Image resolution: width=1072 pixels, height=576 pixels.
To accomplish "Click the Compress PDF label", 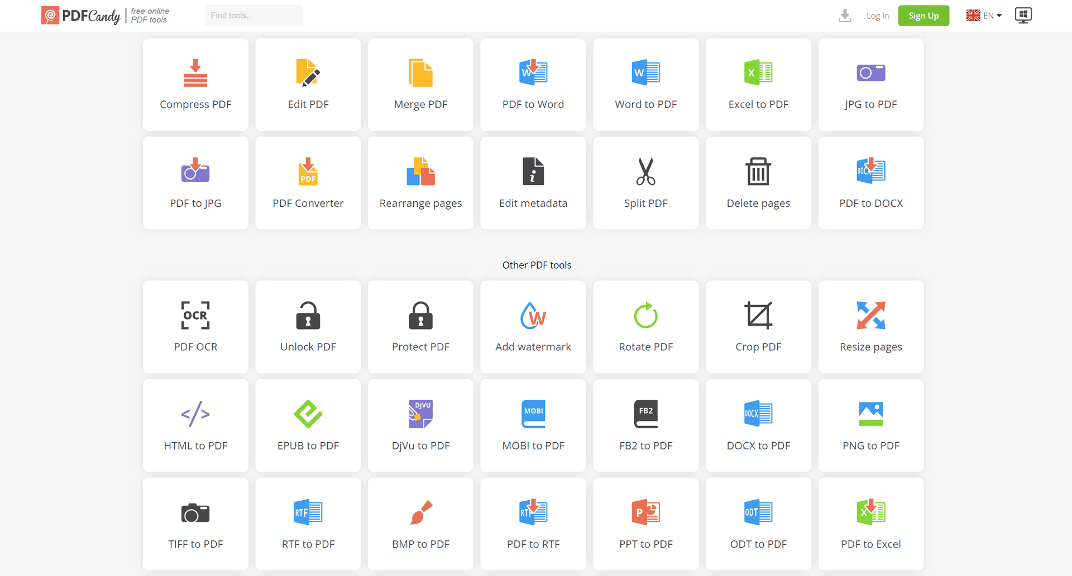I will pos(195,104).
